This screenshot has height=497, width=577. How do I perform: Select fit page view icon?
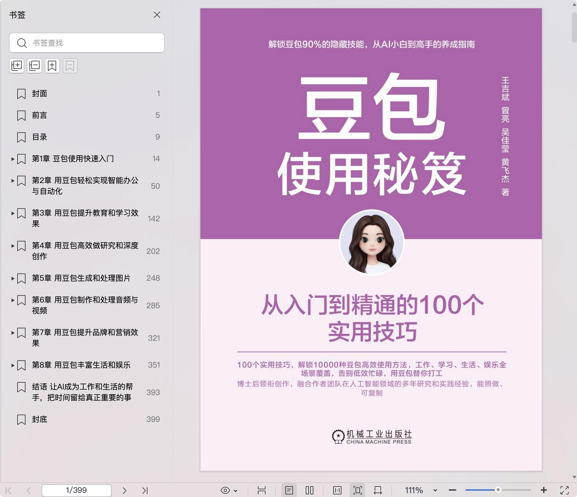pos(358,490)
